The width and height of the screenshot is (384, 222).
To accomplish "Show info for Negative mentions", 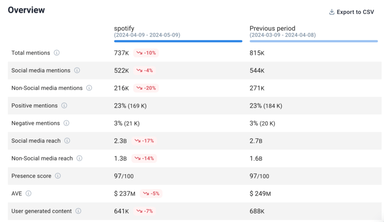I will (x=67, y=123).
